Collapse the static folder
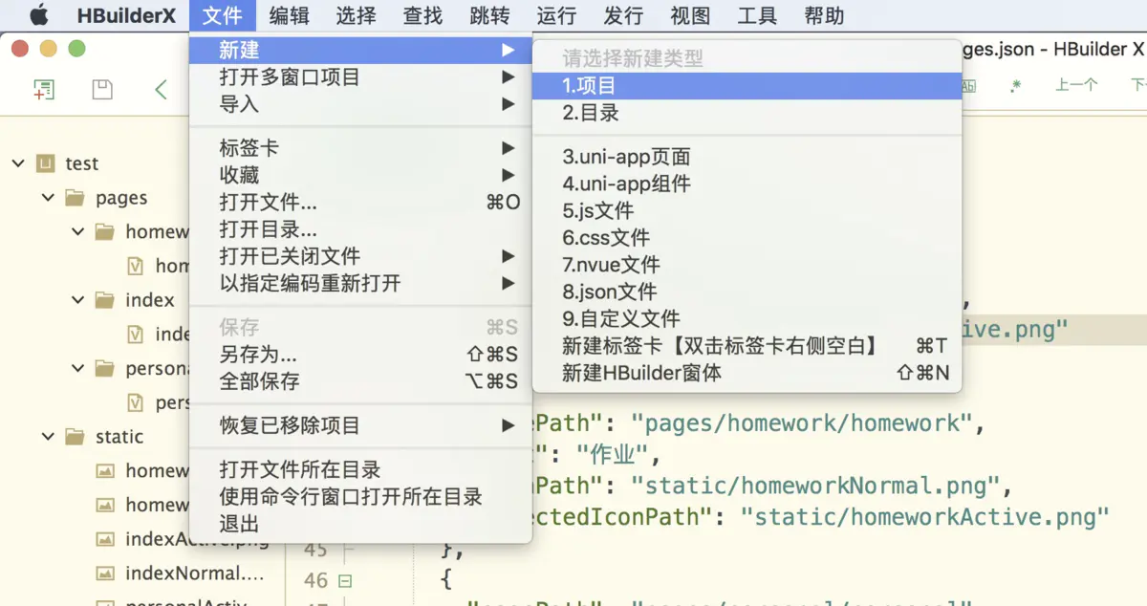This screenshot has height=606, width=1147. [49, 437]
